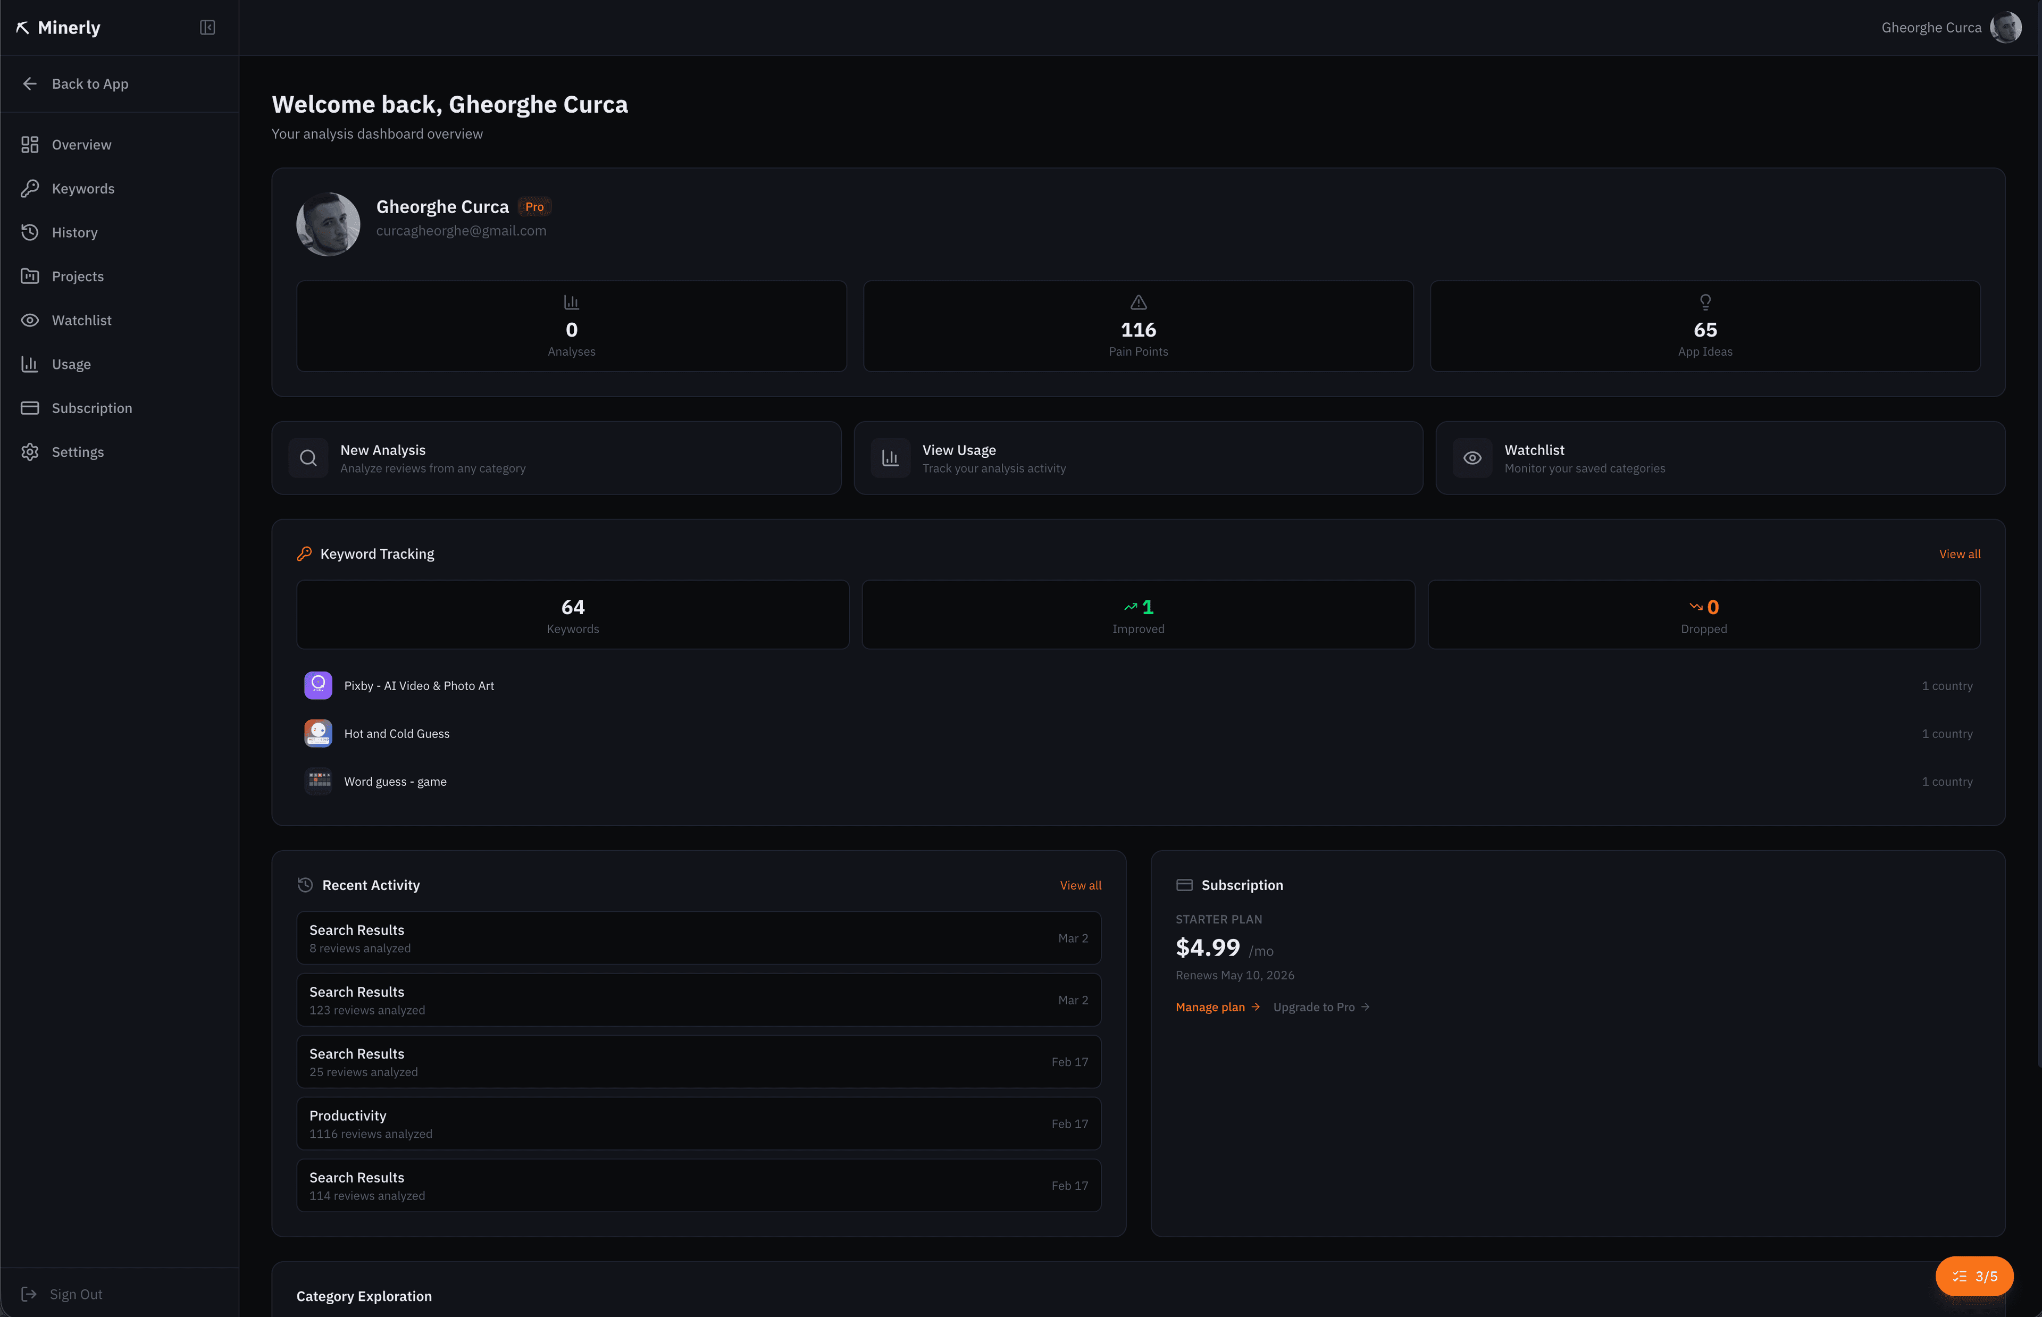The width and height of the screenshot is (2042, 1317).
Task: Open the 3/5 checklist floating button
Action: click(x=1973, y=1276)
